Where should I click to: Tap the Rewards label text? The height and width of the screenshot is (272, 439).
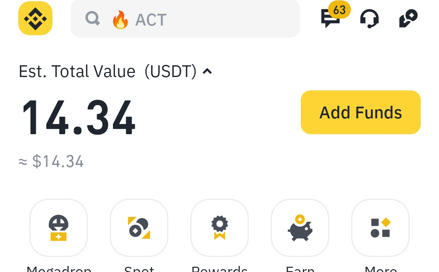pos(219,268)
